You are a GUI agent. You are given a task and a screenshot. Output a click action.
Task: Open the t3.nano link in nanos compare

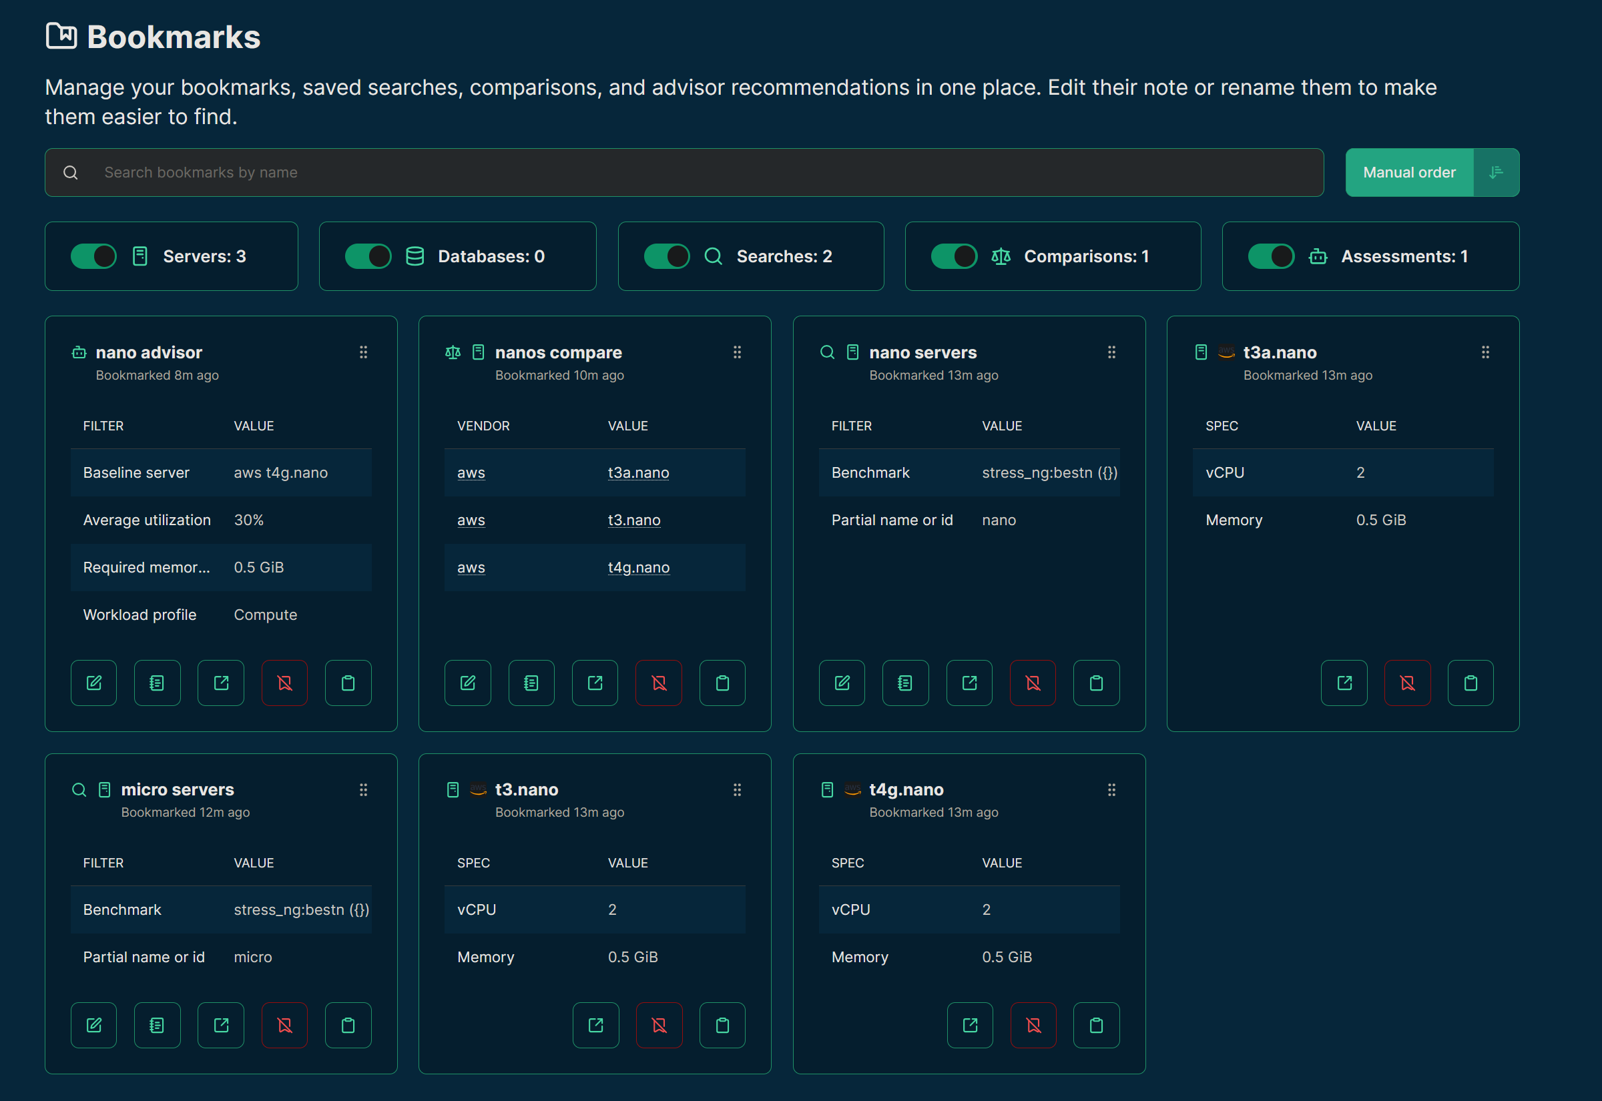pos(634,520)
